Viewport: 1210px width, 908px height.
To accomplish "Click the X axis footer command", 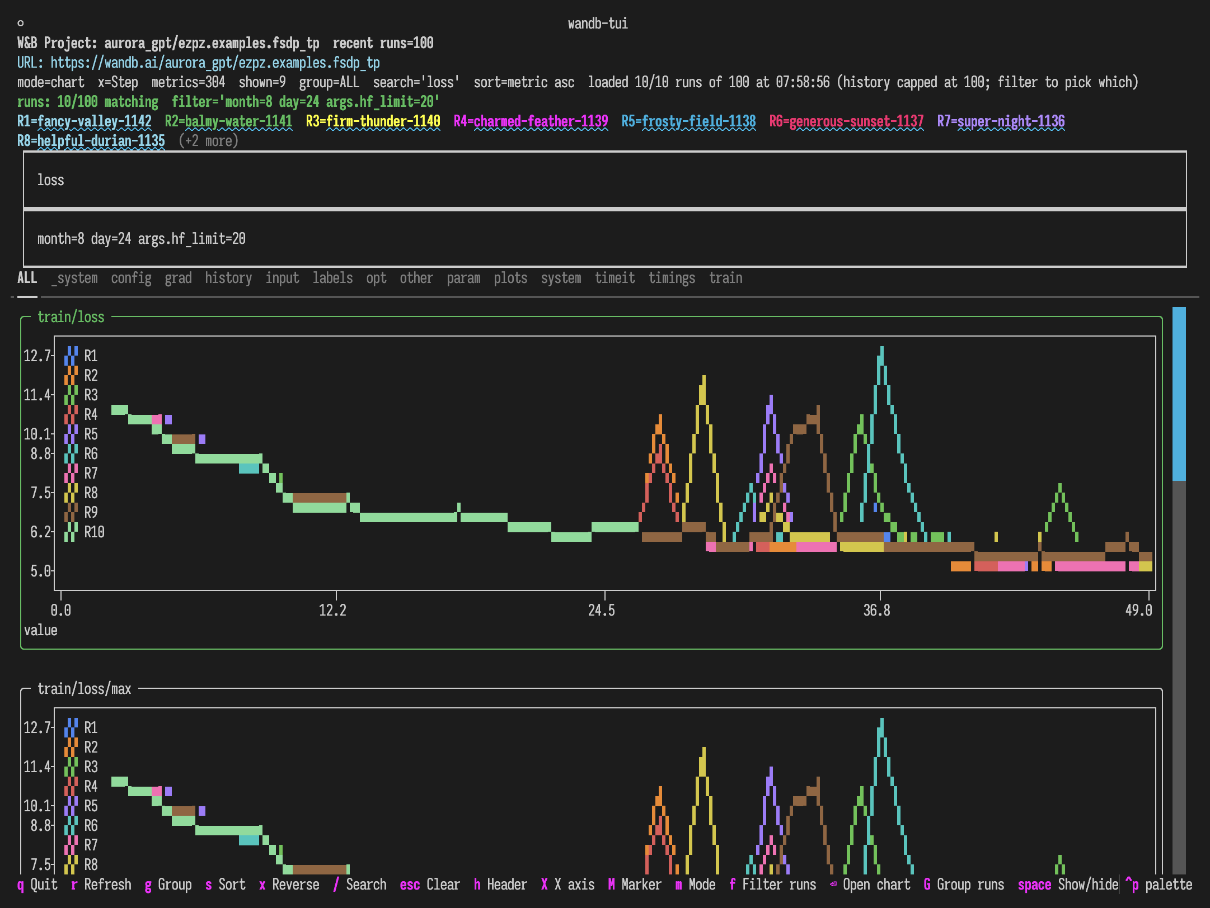I will tap(568, 885).
